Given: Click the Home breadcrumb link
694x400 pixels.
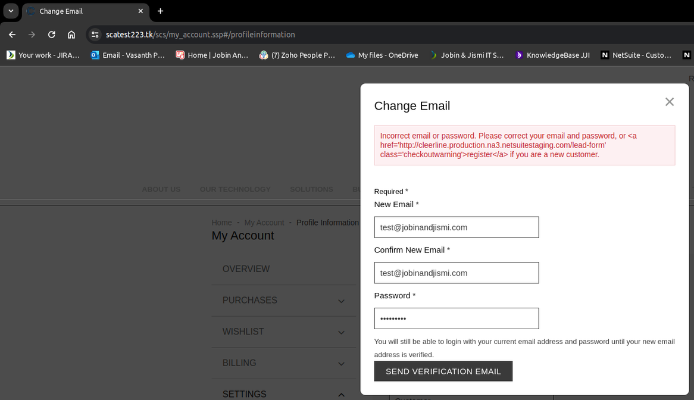Looking at the screenshot, I should [x=221, y=223].
